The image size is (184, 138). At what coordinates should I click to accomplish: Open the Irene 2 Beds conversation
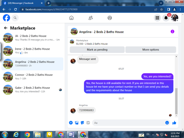(32, 51)
